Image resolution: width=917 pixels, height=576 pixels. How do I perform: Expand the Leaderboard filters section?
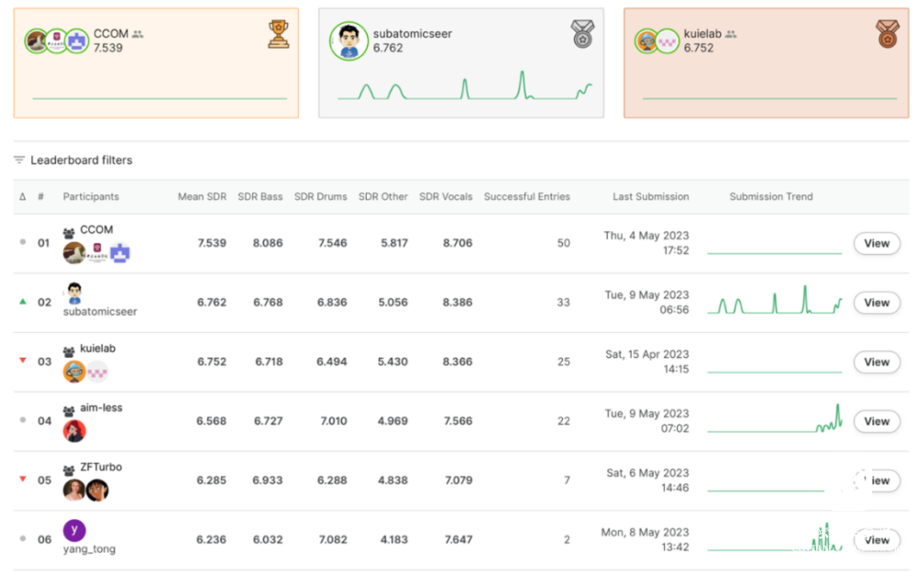coord(81,160)
